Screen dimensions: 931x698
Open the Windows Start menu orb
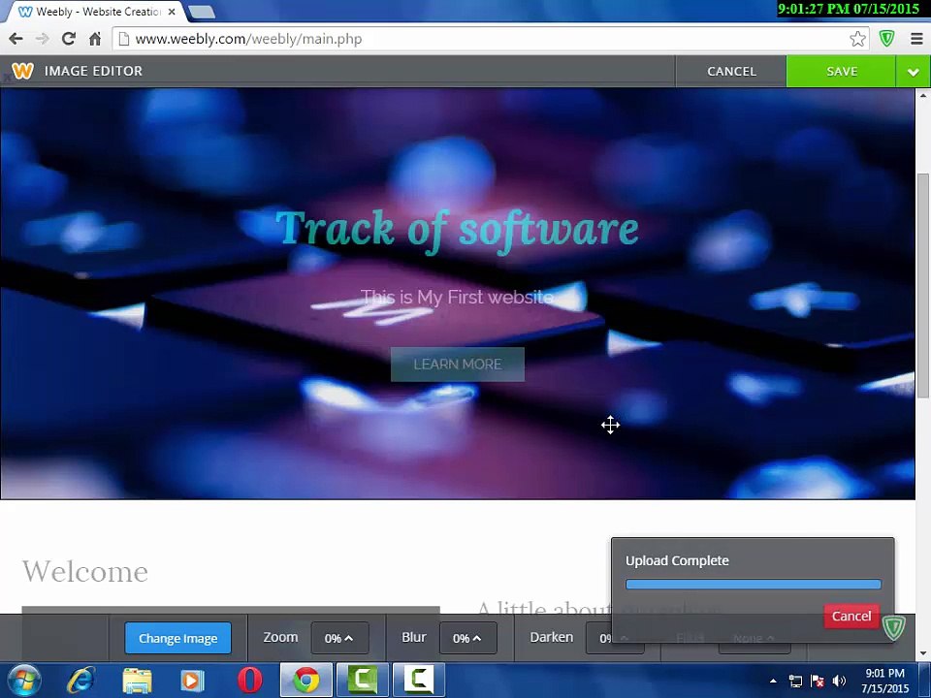click(22, 681)
